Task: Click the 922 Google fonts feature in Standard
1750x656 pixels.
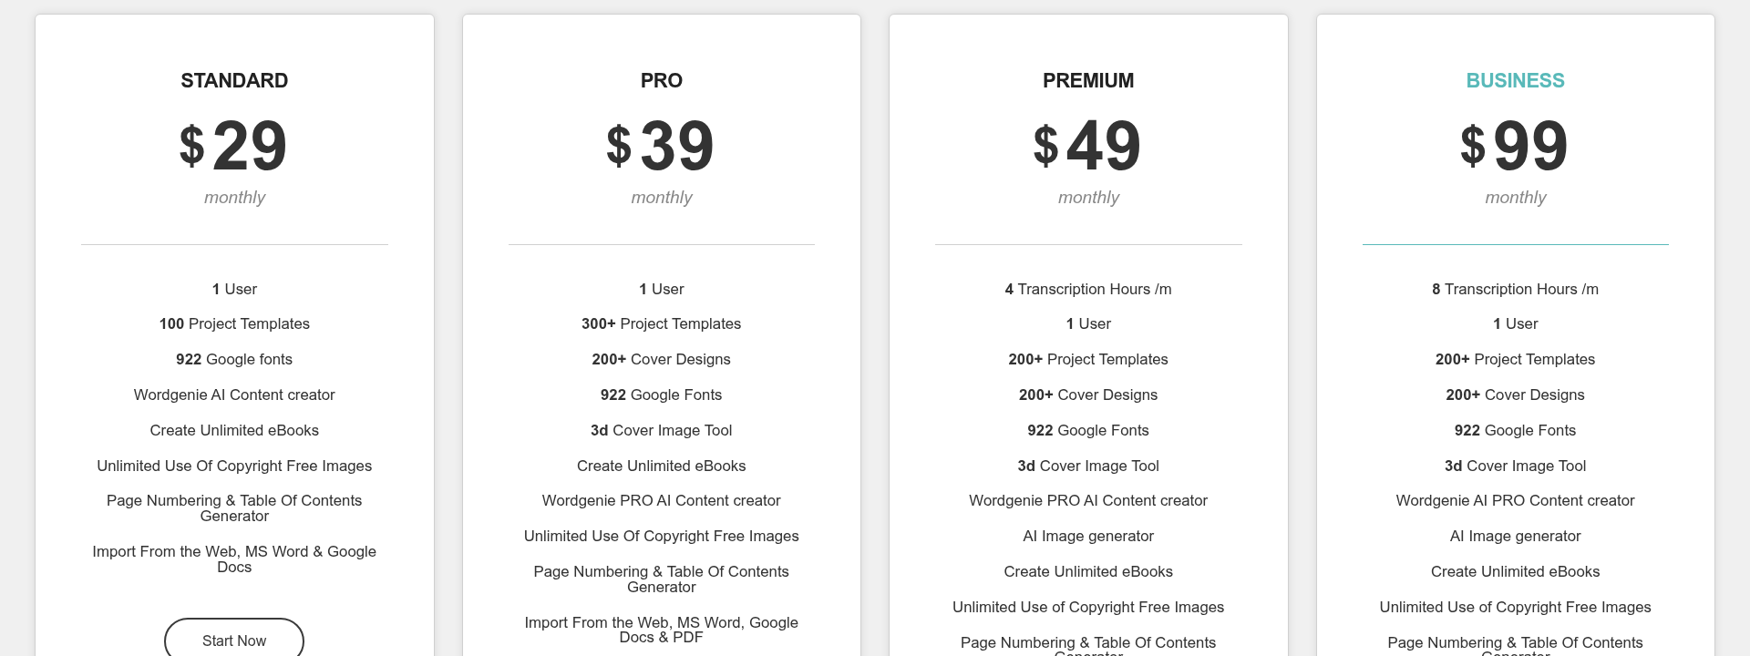Action: 234,359
